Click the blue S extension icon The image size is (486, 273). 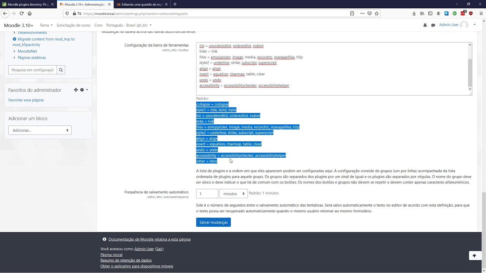click(x=447, y=13)
